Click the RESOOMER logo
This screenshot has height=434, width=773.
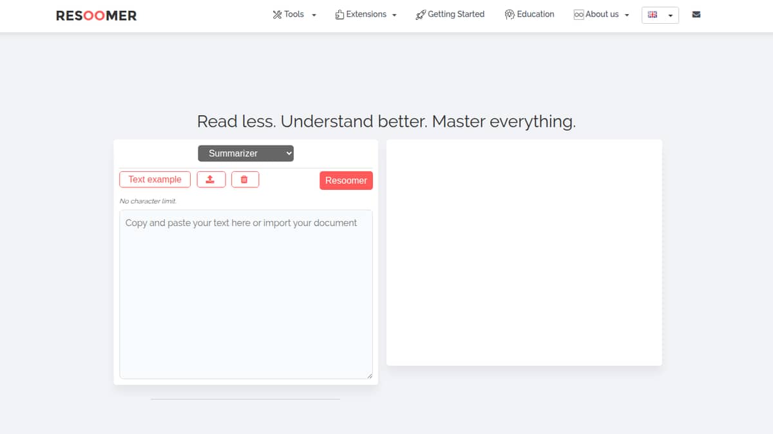[97, 15]
